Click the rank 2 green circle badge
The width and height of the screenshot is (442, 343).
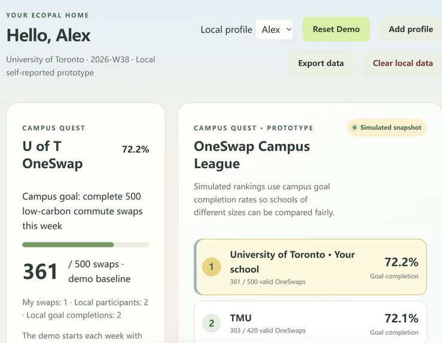click(x=211, y=323)
